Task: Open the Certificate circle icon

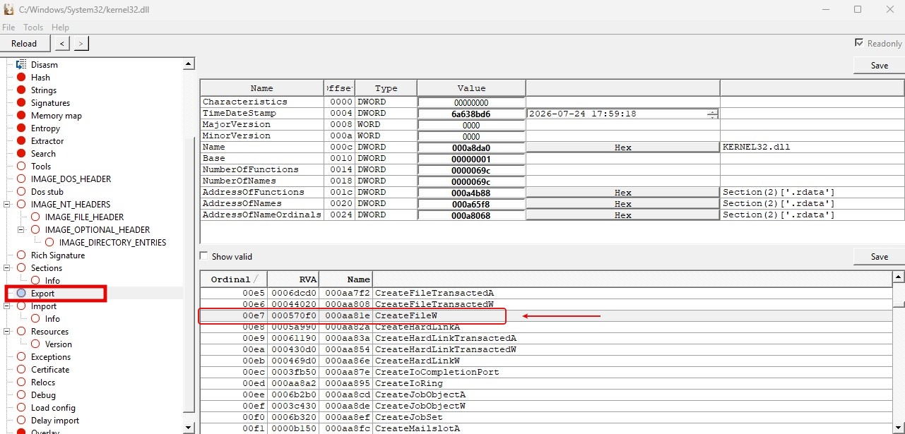Action: (x=21, y=370)
